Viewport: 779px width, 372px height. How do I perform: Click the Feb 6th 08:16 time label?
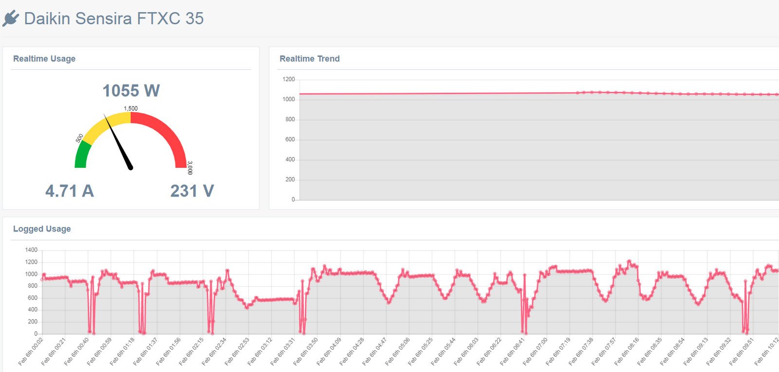click(x=627, y=352)
